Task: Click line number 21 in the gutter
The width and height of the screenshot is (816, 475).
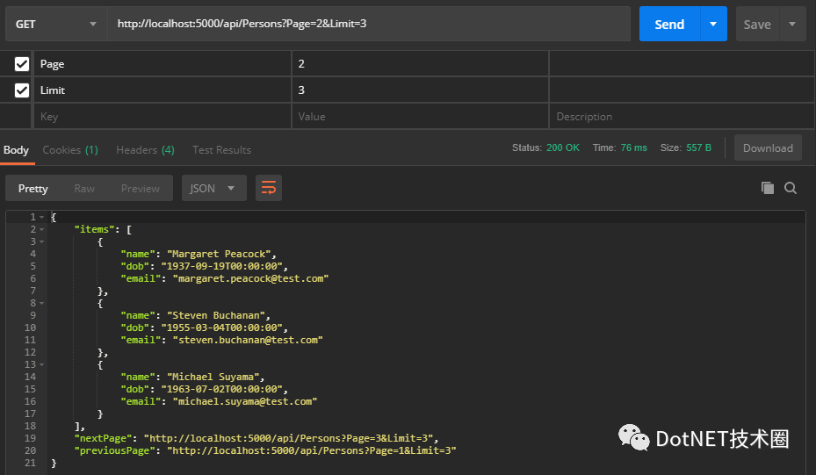Action: [30, 463]
